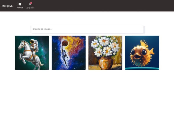Viewport: 174px width, 131px height.
Task: Click the teal surface below the pufferfish
Action: pyautogui.click(x=142, y=68)
